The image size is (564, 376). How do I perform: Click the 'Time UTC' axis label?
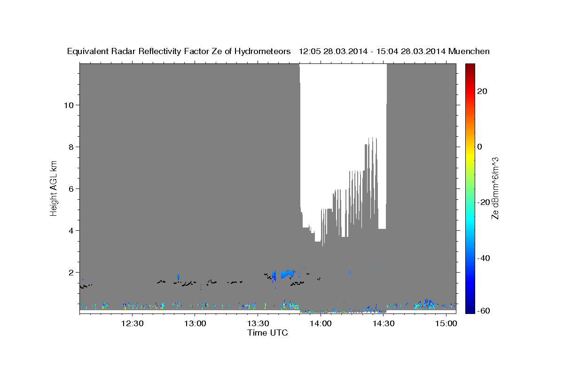coord(267,333)
